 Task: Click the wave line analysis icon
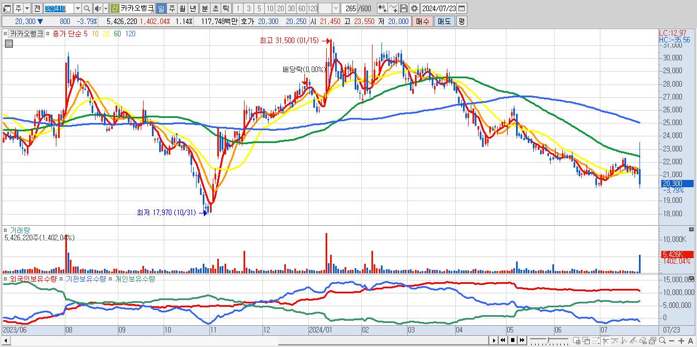[x=624, y=340]
